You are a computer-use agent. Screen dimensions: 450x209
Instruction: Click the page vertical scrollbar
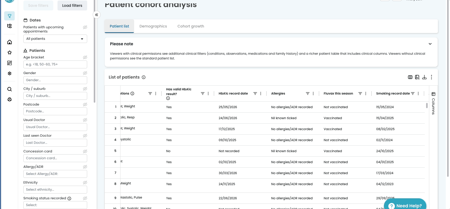click(448, 88)
